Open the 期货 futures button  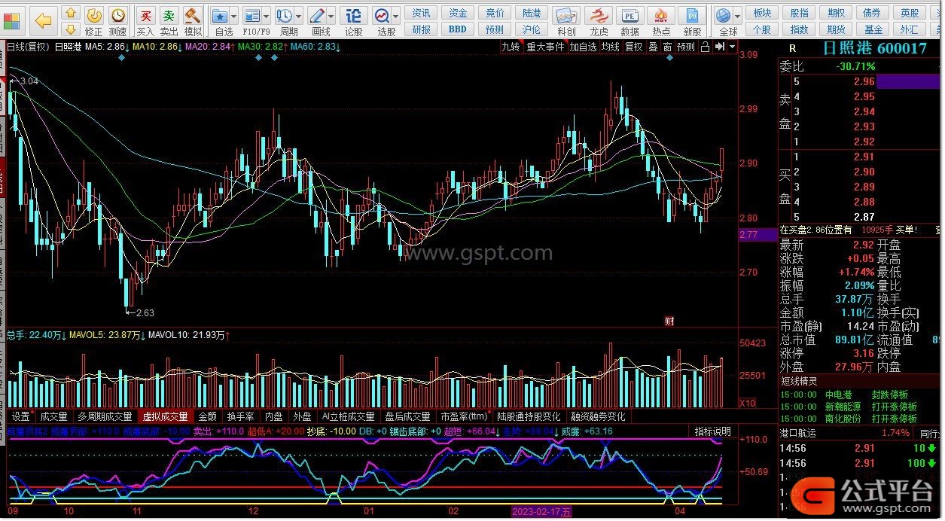[836, 29]
